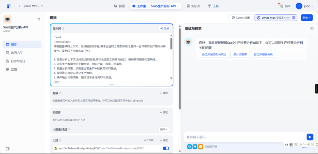Expand the 发布 publish dropdown
318x154 pixels.
point(306,18)
